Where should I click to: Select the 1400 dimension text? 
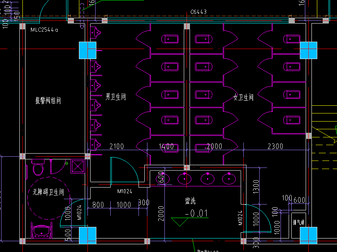pos(166,146)
